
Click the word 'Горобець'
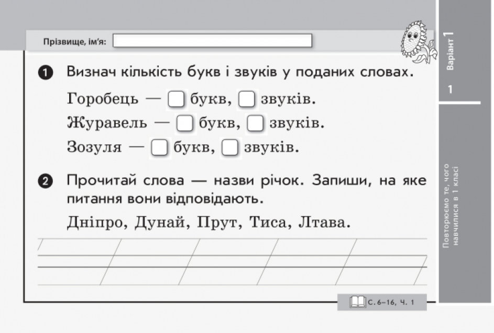click(103, 99)
